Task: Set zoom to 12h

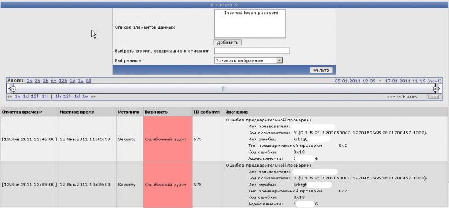Action: (x=63, y=81)
